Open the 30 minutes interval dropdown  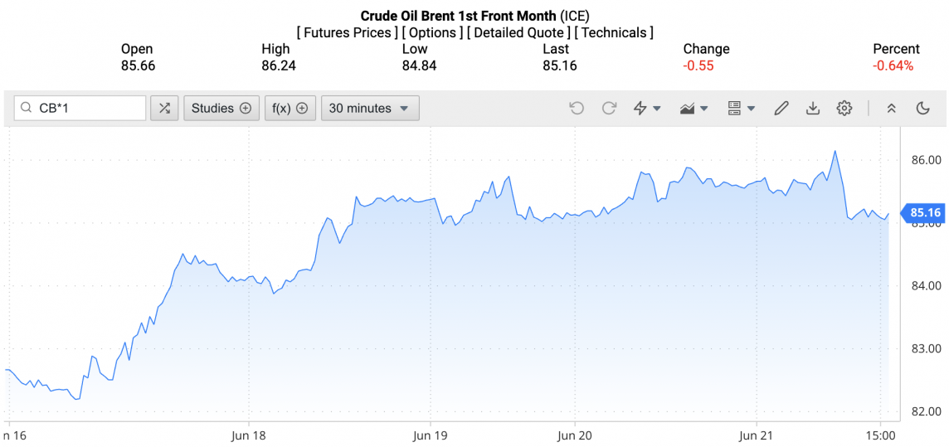(x=369, y=108)
